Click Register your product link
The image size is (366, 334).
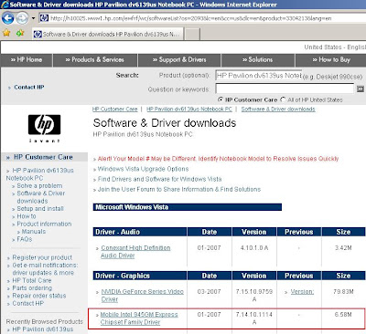42,257
